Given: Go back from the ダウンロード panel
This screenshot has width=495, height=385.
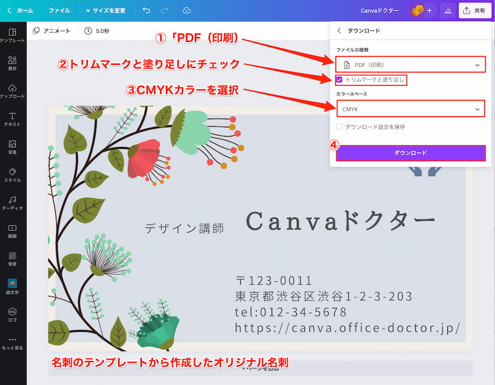Looking at the screenshot, I should (x=339, y=30).
